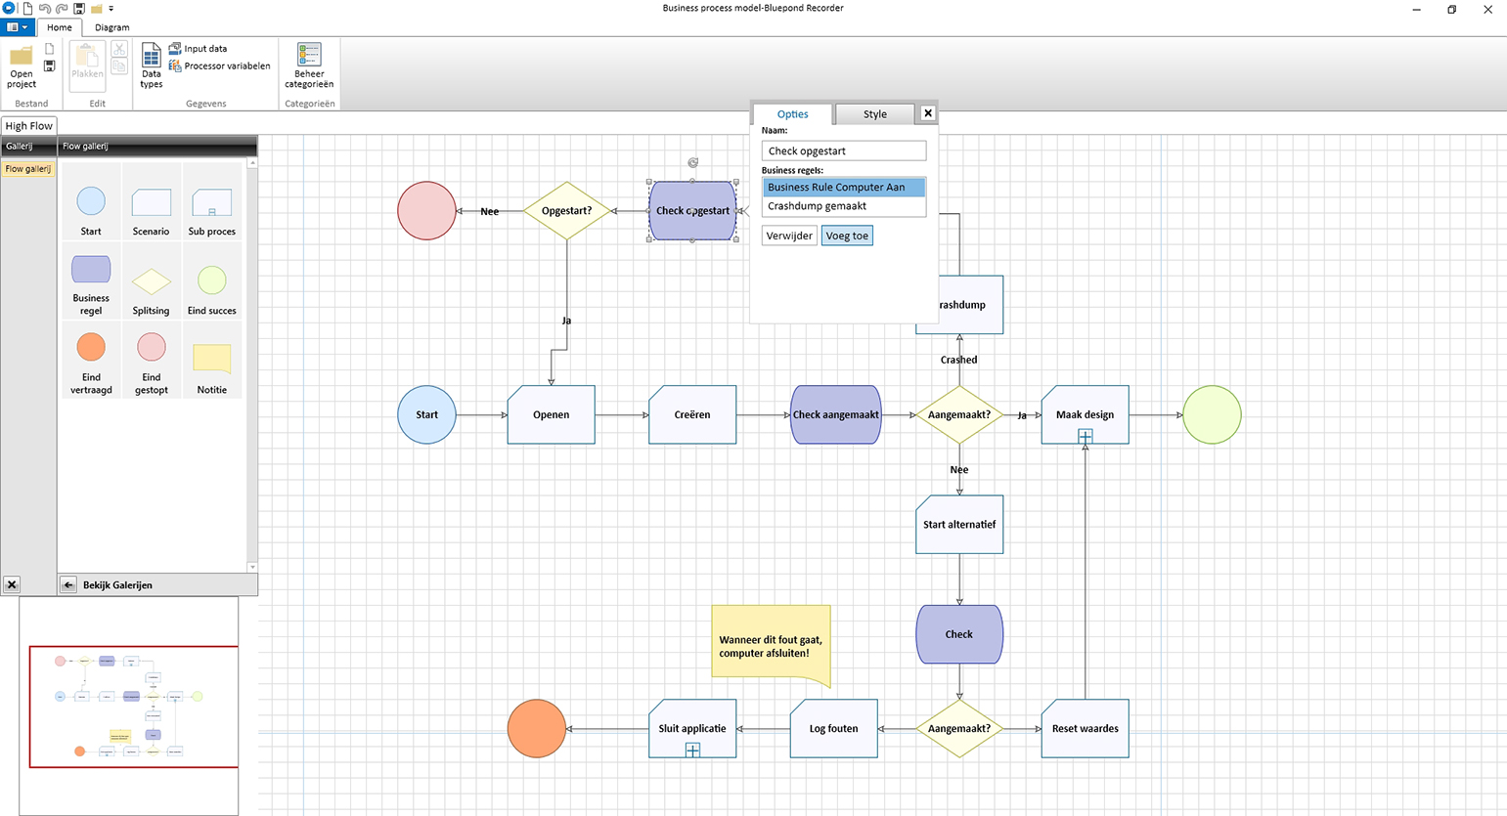
Task: Select the Crashdump gemaakt rule
Action: [x=844, y=206]
